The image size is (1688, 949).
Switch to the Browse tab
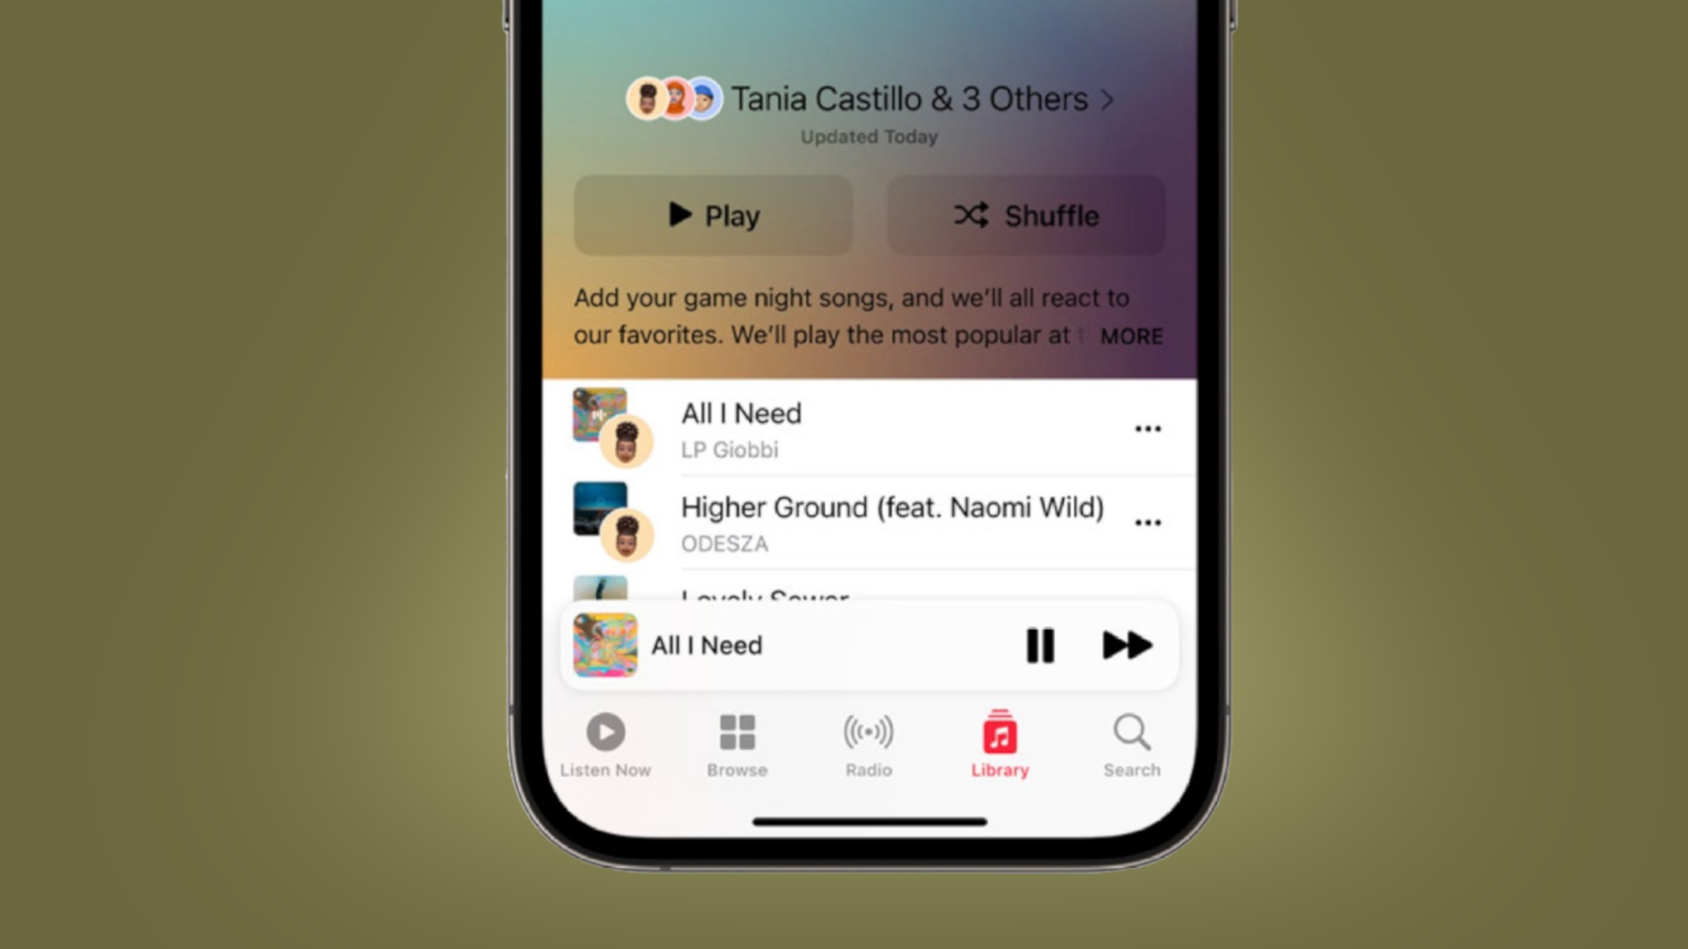click(x=738, y=747)
